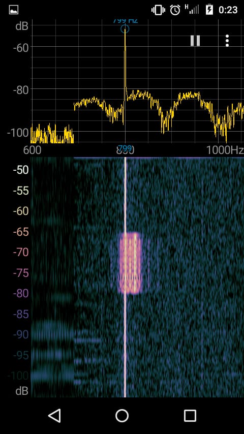Tap the 600 frequency axis label
Viewport: 244px width, 434px height.
[32, 150]
